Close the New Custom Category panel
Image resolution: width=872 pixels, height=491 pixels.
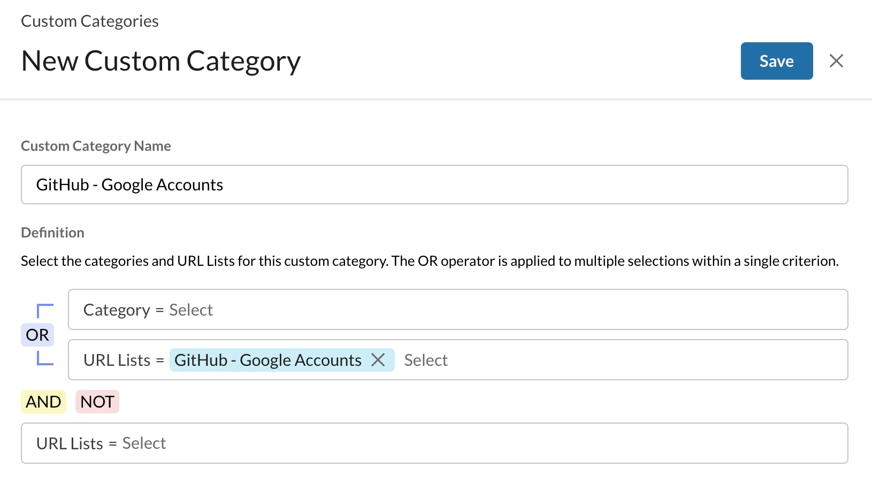[x=836, y=61]
